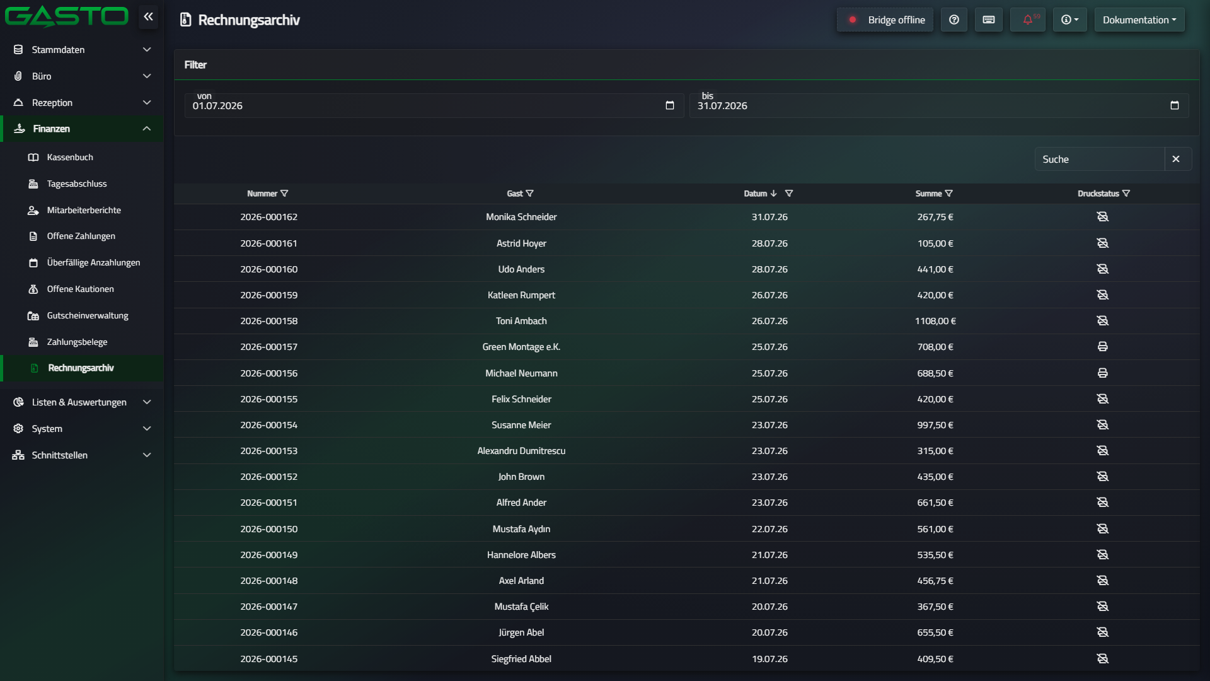Image resolution: width=1210 pixels, height=681 pixels.
Task: Clear the search with X button
Action: click(x=1176, y=159)
